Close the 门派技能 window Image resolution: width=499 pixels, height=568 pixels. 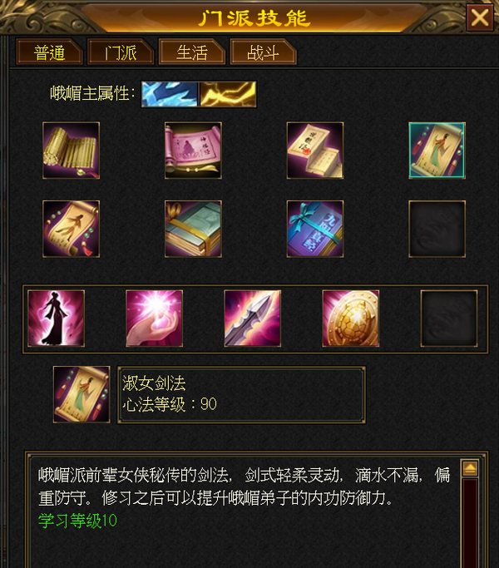(480, 17)
